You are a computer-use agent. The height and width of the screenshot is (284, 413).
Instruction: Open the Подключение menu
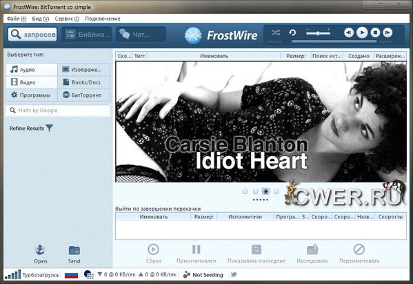click(103, 19)
